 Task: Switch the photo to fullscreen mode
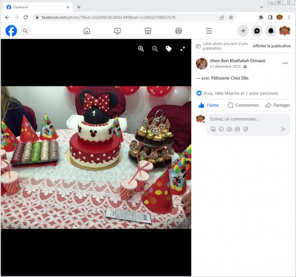pos(182,49)
